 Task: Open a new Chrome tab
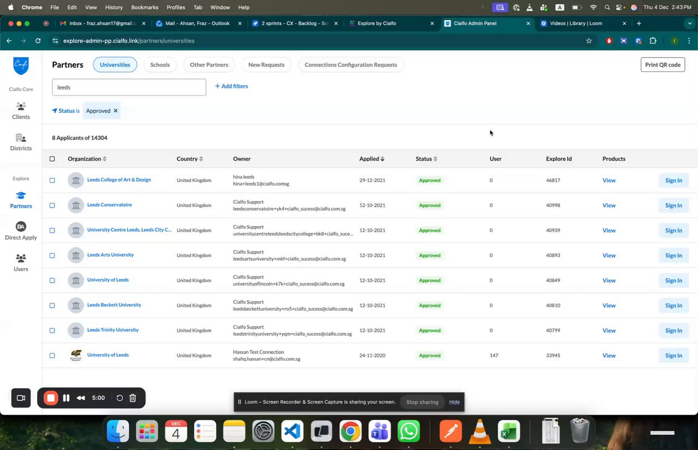[x=639, y=23]
